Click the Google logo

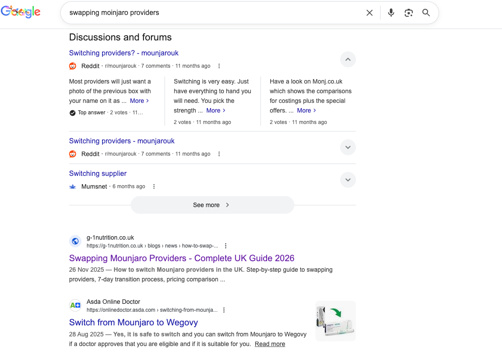click(x=21, y=12)
